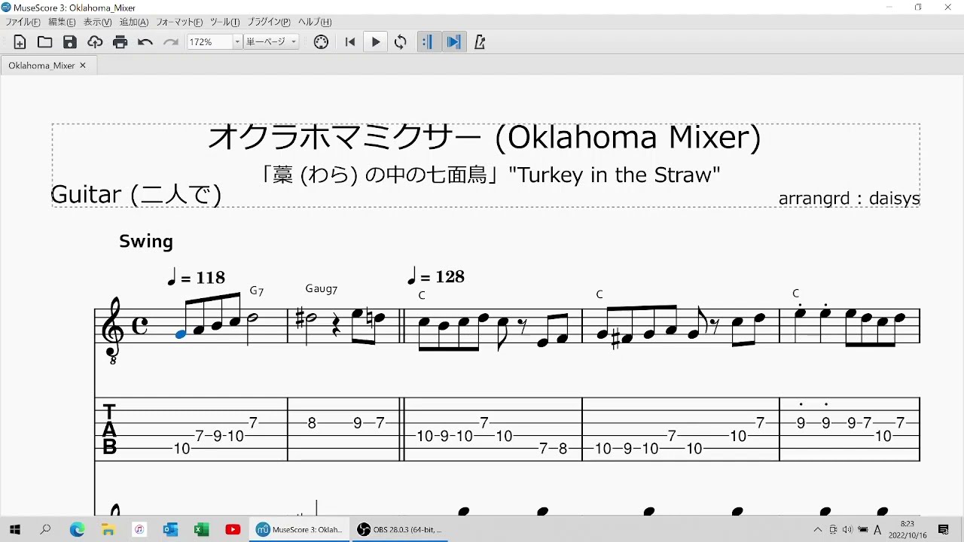Open the ツール(T) menu
The image size is (964, 542).
tap(224, 22)
